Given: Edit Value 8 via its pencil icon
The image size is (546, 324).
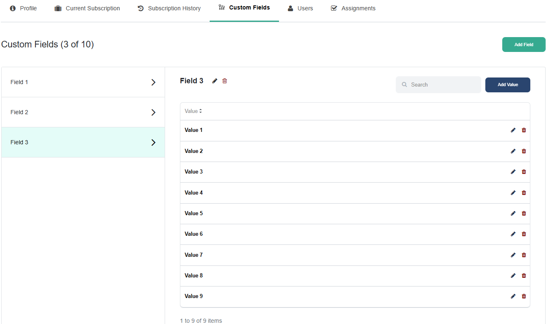Looking at the screenshot, I should tap(513, 276).
